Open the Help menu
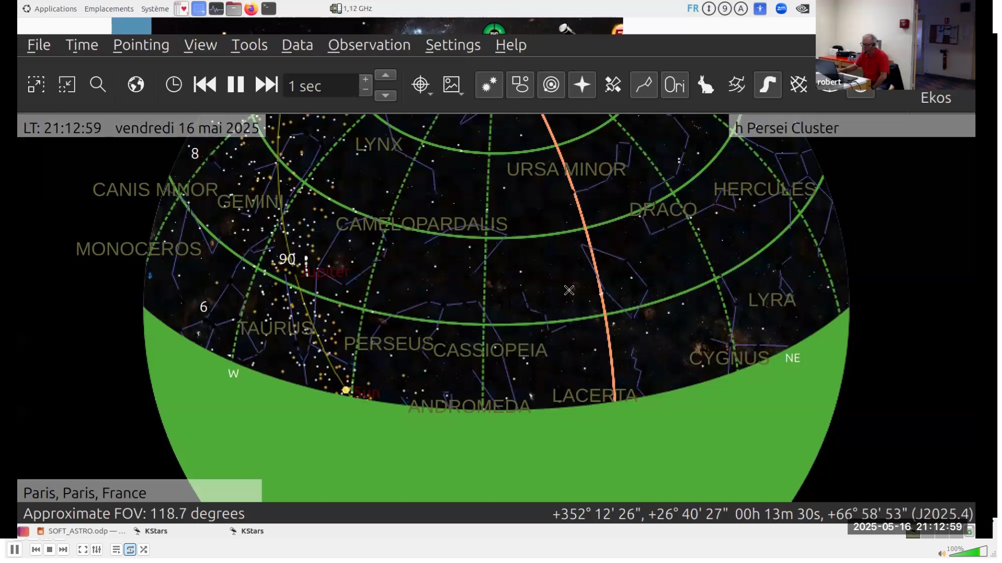The image size is (1002, 563). click(511, 45)
